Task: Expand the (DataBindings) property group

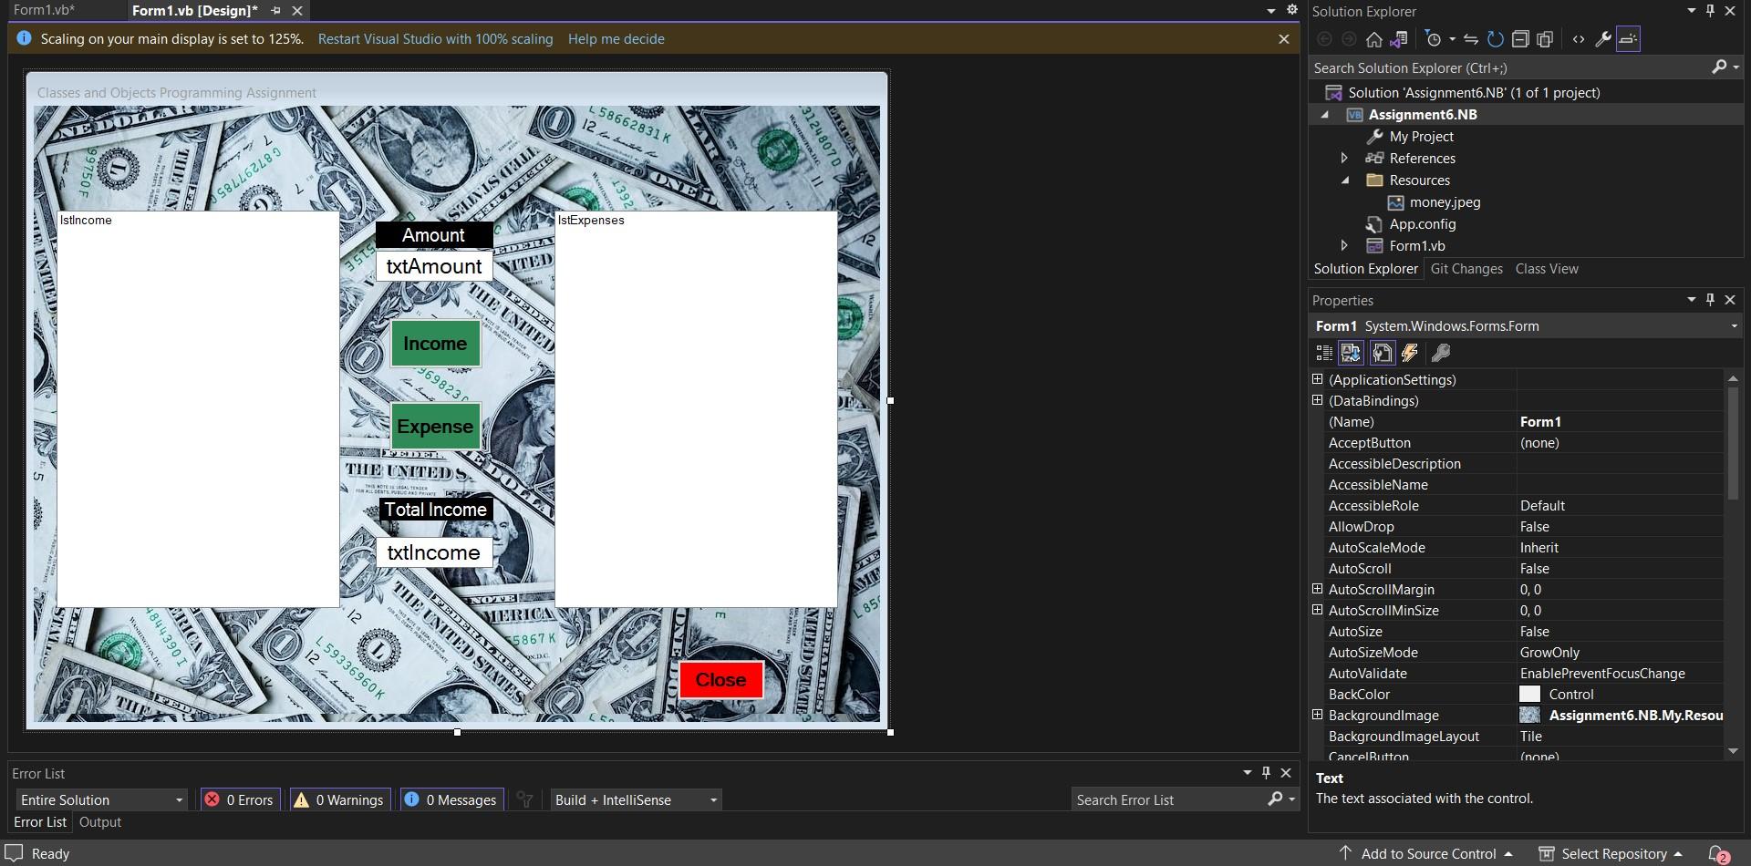Action: click(1317, 400)
